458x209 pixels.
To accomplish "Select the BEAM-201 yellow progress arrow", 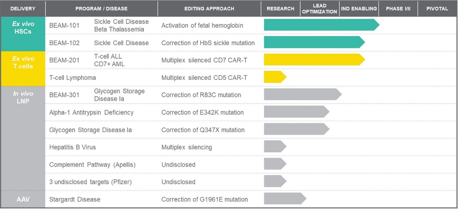I will [x=314, y=60].
